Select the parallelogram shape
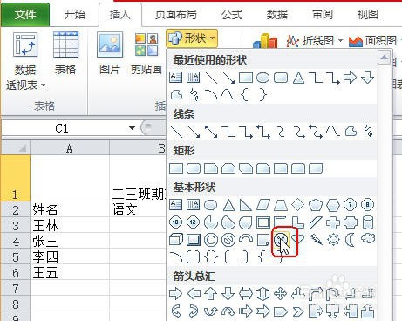 pyautogui.click(x=263, y=205)
